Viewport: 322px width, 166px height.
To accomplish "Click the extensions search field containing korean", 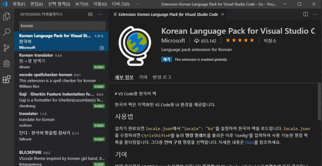I will pos(63,26).
